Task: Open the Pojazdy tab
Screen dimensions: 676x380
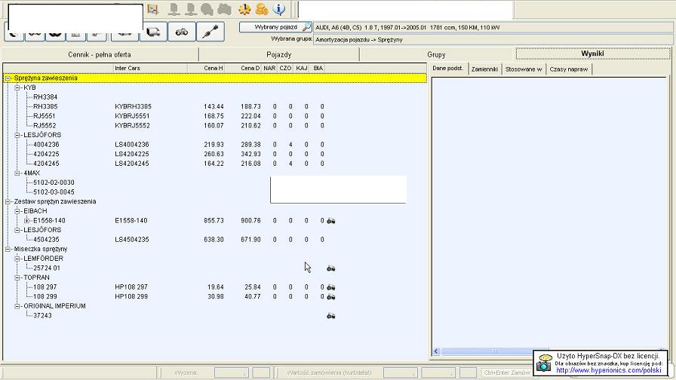Action: click(279, 55)
